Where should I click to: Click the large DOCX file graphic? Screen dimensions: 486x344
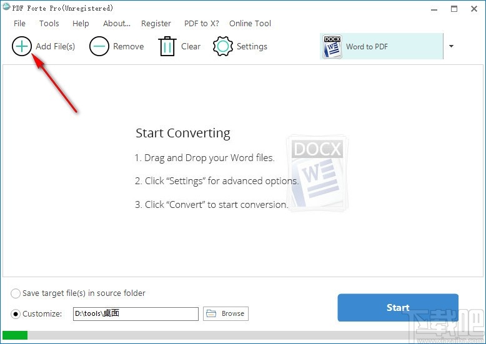317,173
